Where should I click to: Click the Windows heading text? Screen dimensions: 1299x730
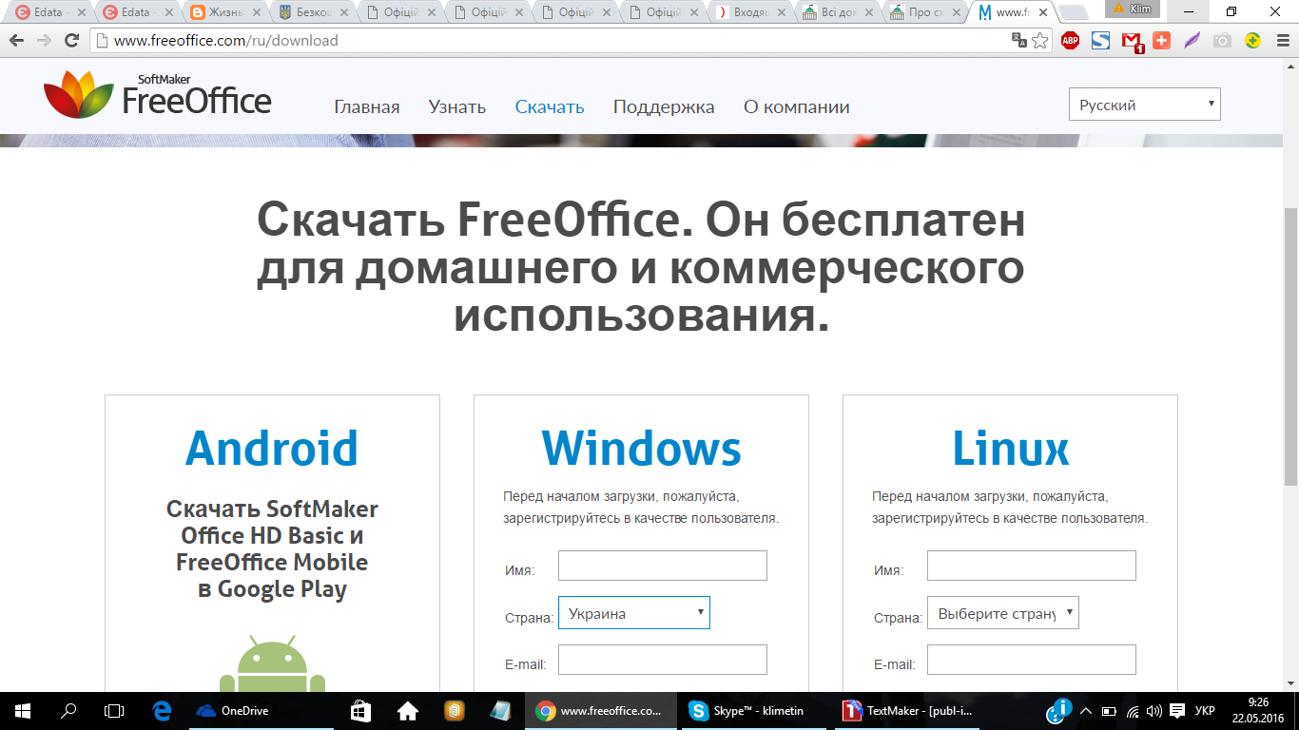click(x=641, y=448)
